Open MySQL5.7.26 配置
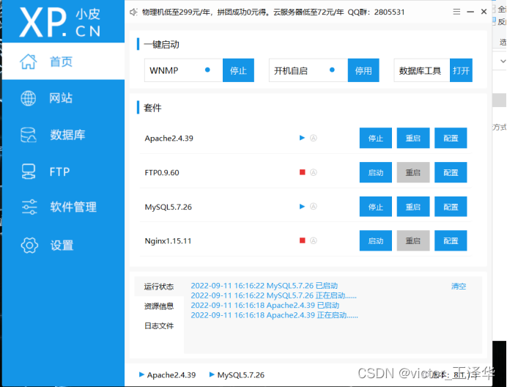Screen dimensions: 507x387 point(451,207)
